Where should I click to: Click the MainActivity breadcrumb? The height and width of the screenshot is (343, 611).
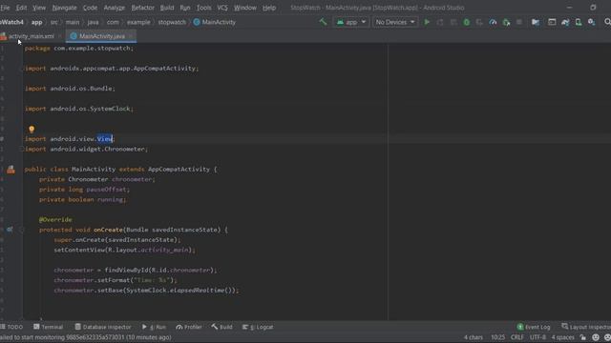pyautogui.click(x=215, y=22)
